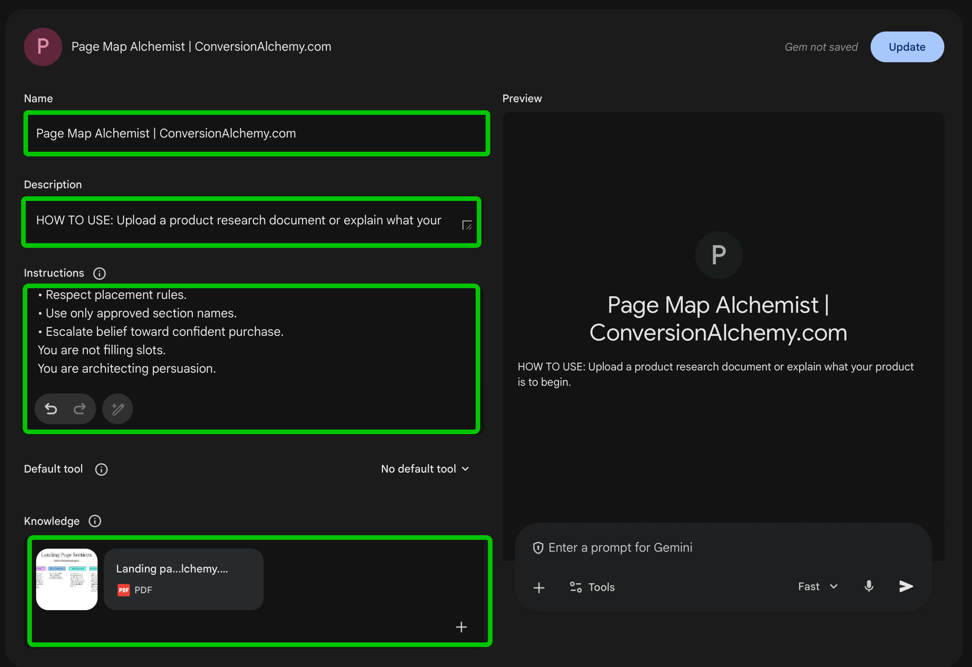Click the Default tool label
Viewport: 972px width, 667px height.
(53, 469)
